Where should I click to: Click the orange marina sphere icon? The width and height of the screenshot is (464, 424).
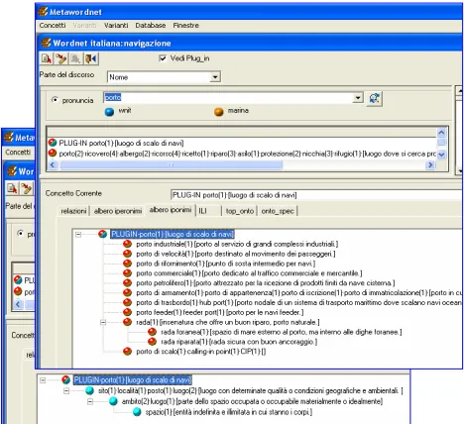(x=219, y=112)
